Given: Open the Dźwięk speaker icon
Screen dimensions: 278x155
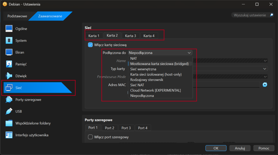Looking at the screenshot, I should point(9,76).
